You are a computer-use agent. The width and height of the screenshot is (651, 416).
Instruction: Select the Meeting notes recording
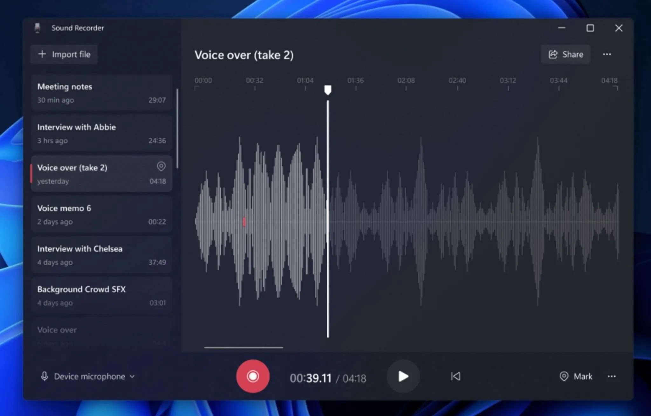101,93
